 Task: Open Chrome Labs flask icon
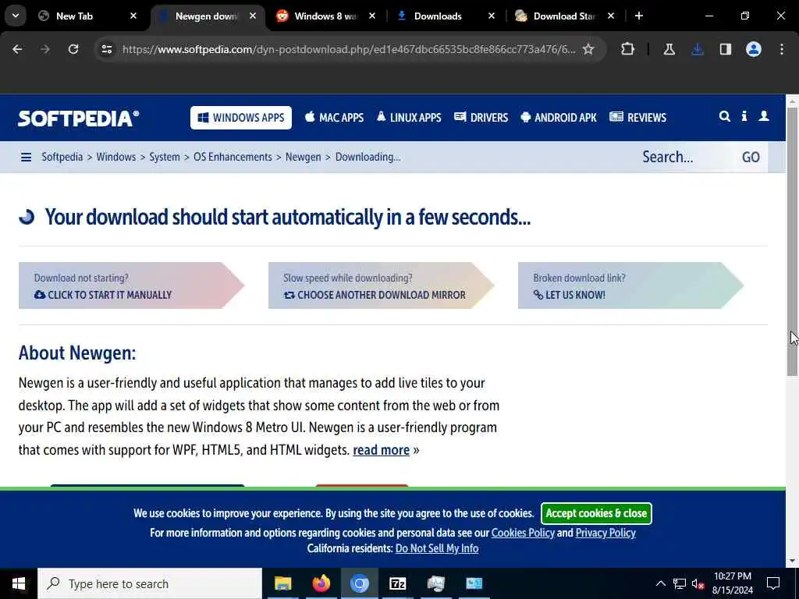click(x=669, y=49)
